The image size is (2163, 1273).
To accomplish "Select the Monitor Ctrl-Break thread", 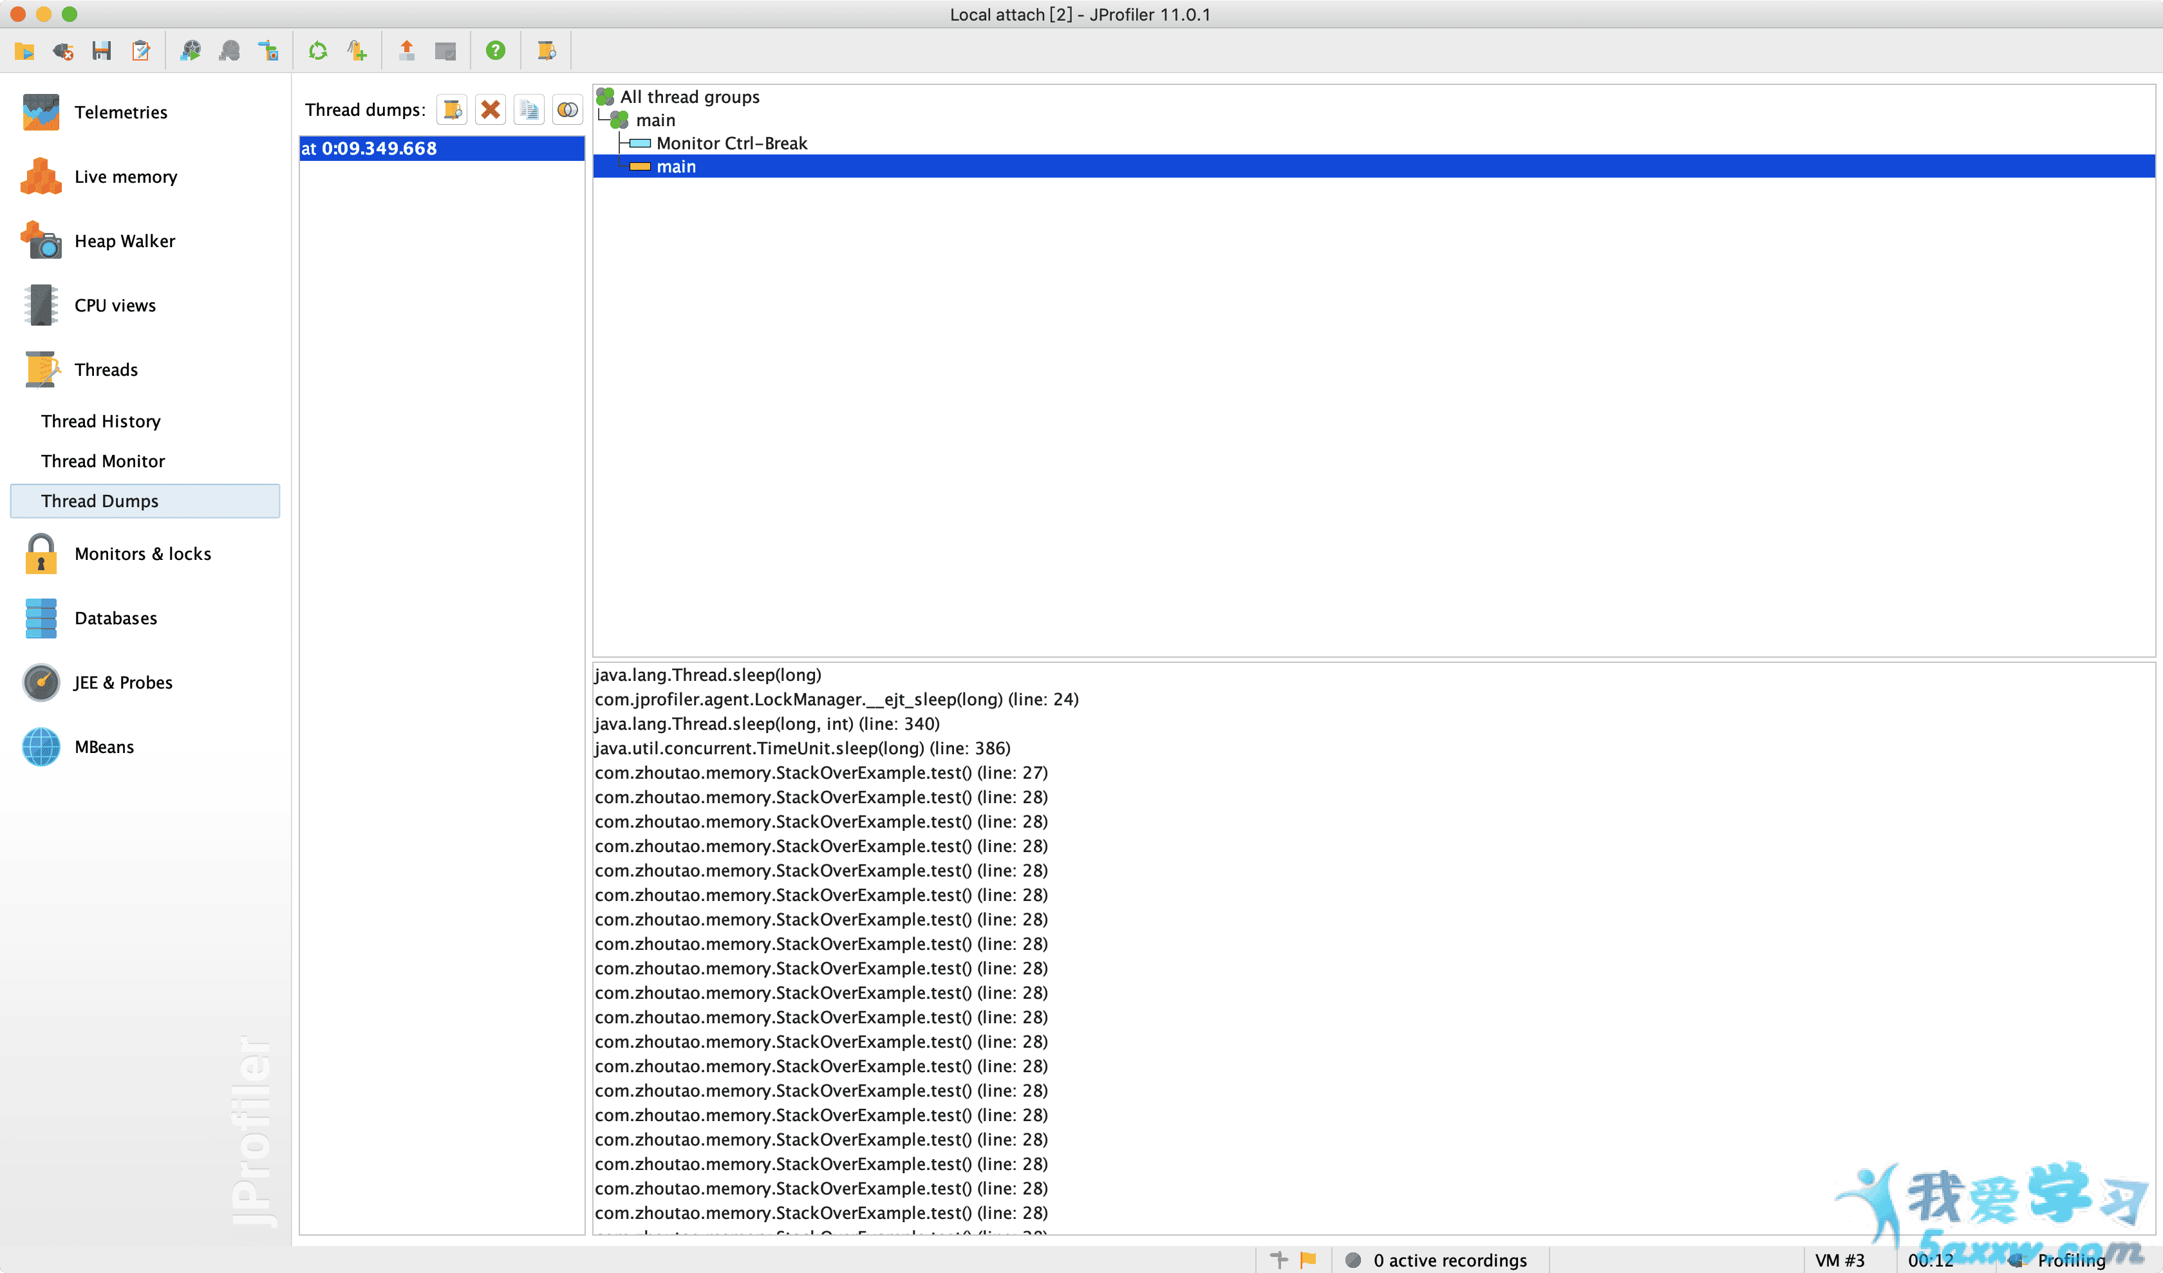I will (x=731, y=144).
